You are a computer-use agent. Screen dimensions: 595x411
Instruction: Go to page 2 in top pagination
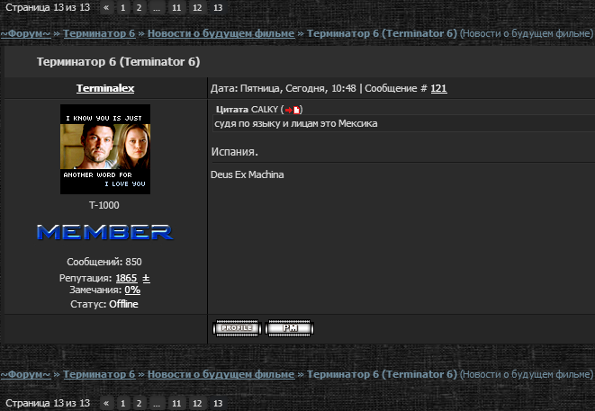click(139, 7)
